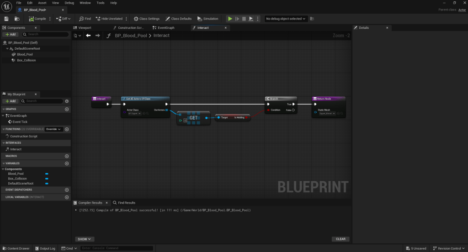Screen dimensions: 468x252
Task: Open the debug object selection dropdown
Action: point(286,19)
